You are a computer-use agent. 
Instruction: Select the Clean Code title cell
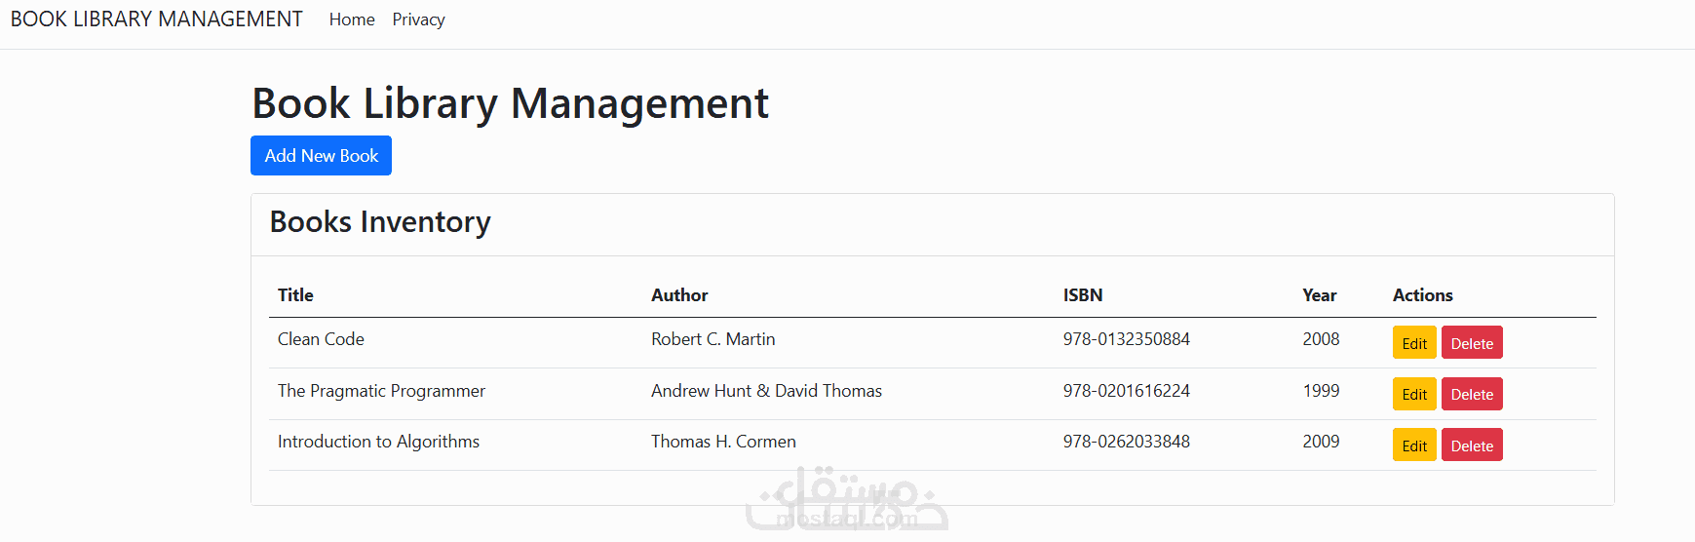click(321, 339)
